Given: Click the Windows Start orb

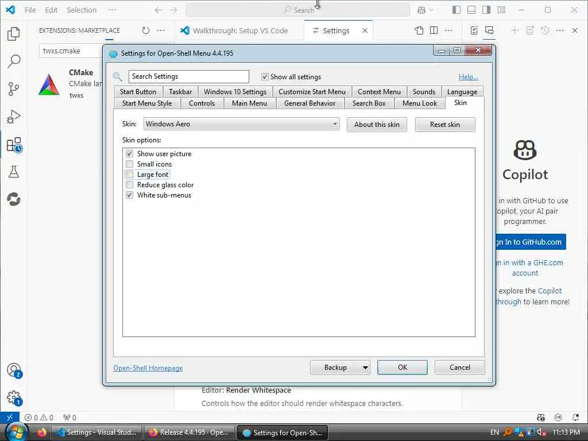Looking at the screenshot, I should (x=16, y=432).
